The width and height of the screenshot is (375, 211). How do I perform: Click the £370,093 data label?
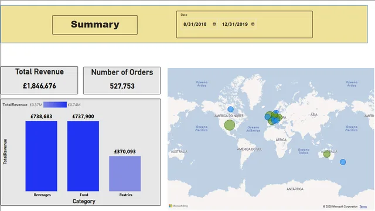pyautogui.click(x=125, y=152)
